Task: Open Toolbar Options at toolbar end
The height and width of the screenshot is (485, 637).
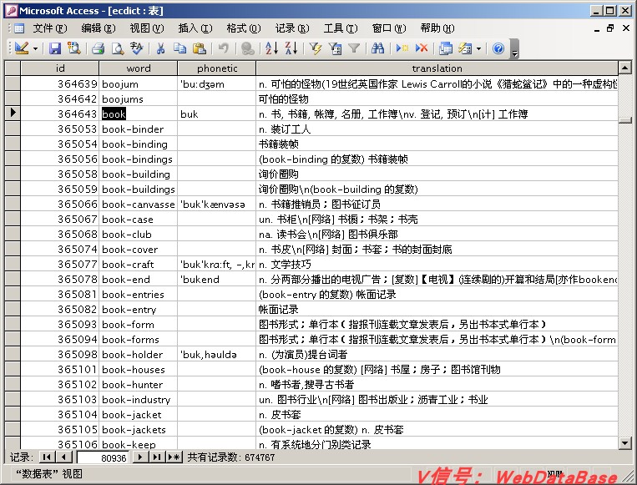Action: coord(515,48)
